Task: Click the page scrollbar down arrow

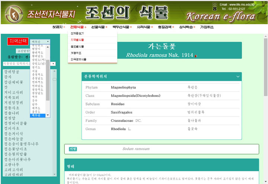Action: click(266, 182)
